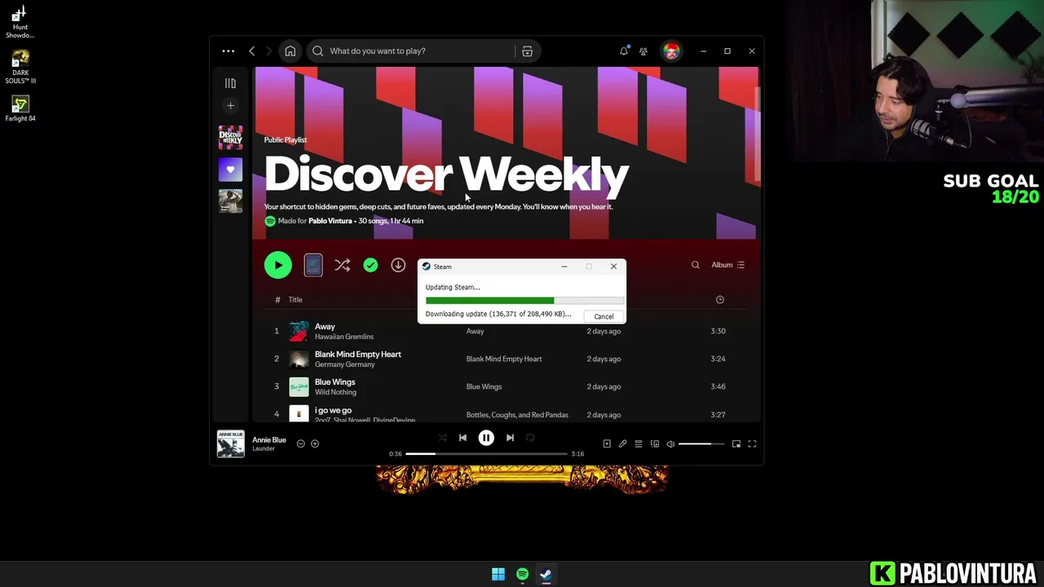Open Connect to a device

654,444
